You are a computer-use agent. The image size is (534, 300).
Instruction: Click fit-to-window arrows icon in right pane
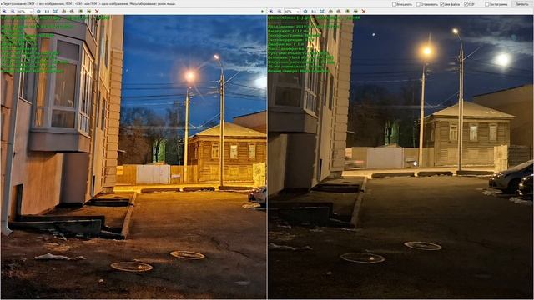pos(322,11)
